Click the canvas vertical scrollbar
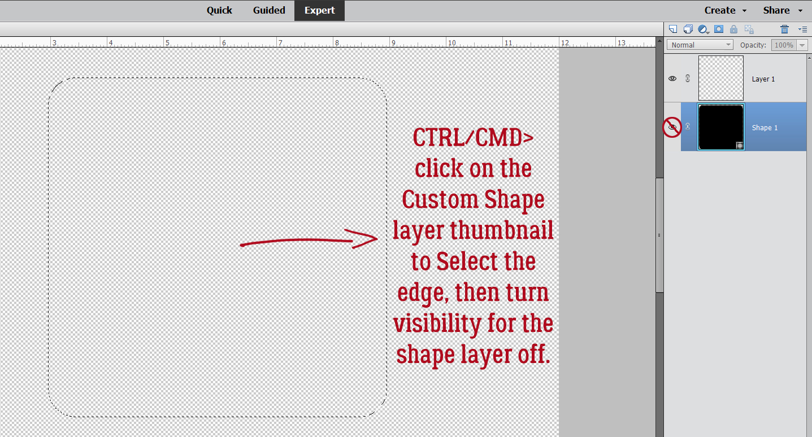Viewport: 812px width, 437px height. pyautogui.click(x=659, y=235)
